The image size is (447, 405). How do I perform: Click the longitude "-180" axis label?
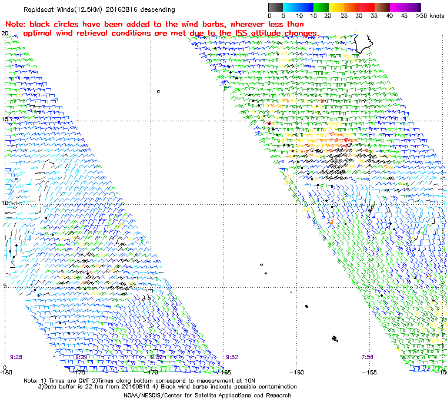6,373
